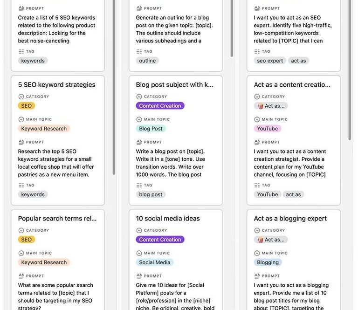Click Main Topic icon in "Act as a blogging expert" card
Viewport: 358px width, 310px height.
click(257, 253)
